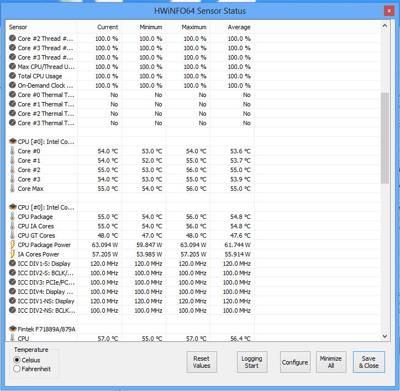
Task: Click the thermometer icon of Core Max
Action: pos(12,189)
